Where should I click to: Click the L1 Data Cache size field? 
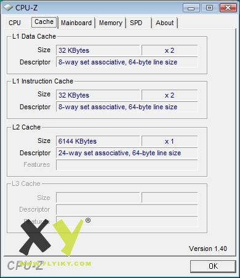point(98,50)
